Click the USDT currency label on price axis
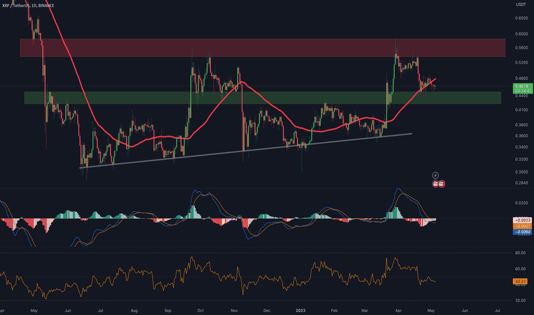This screenshot has width=534, height=315. 521,5
